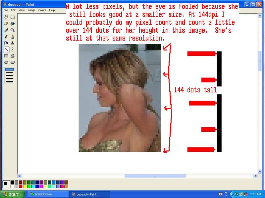The width and height of the screenshot is (265, 198).
Task: Pick the Fill With Color bucket tool
Action: [13, 24]
